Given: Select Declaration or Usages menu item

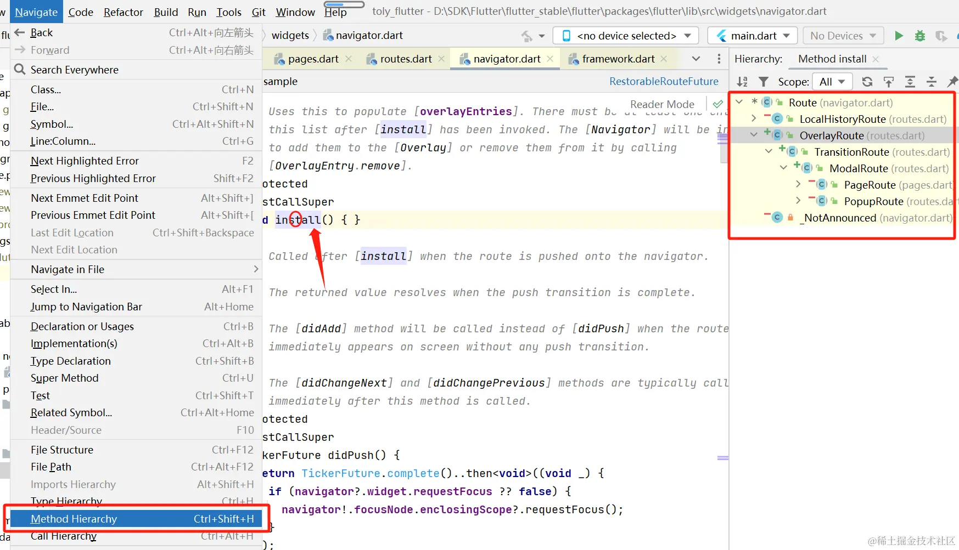Looking at the screenshot, I should pos(136,326).
